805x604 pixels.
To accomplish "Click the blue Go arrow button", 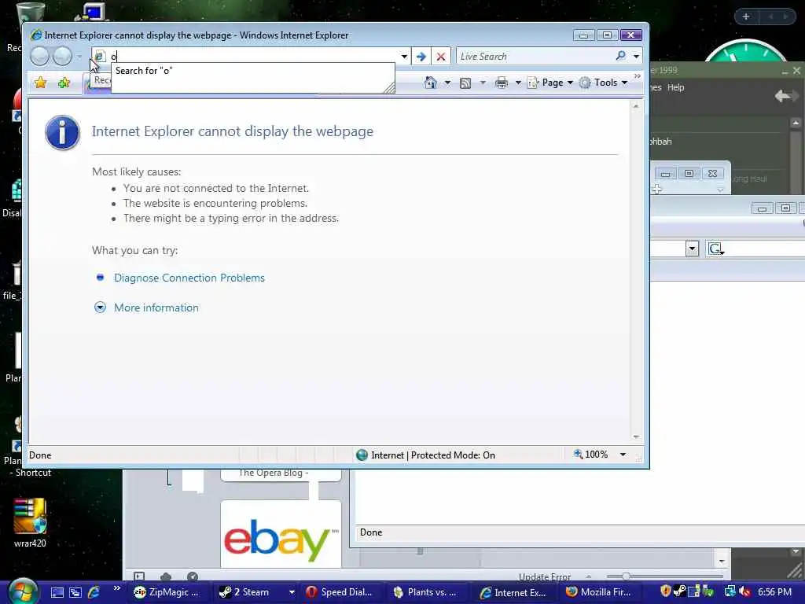I will [421, 57].
